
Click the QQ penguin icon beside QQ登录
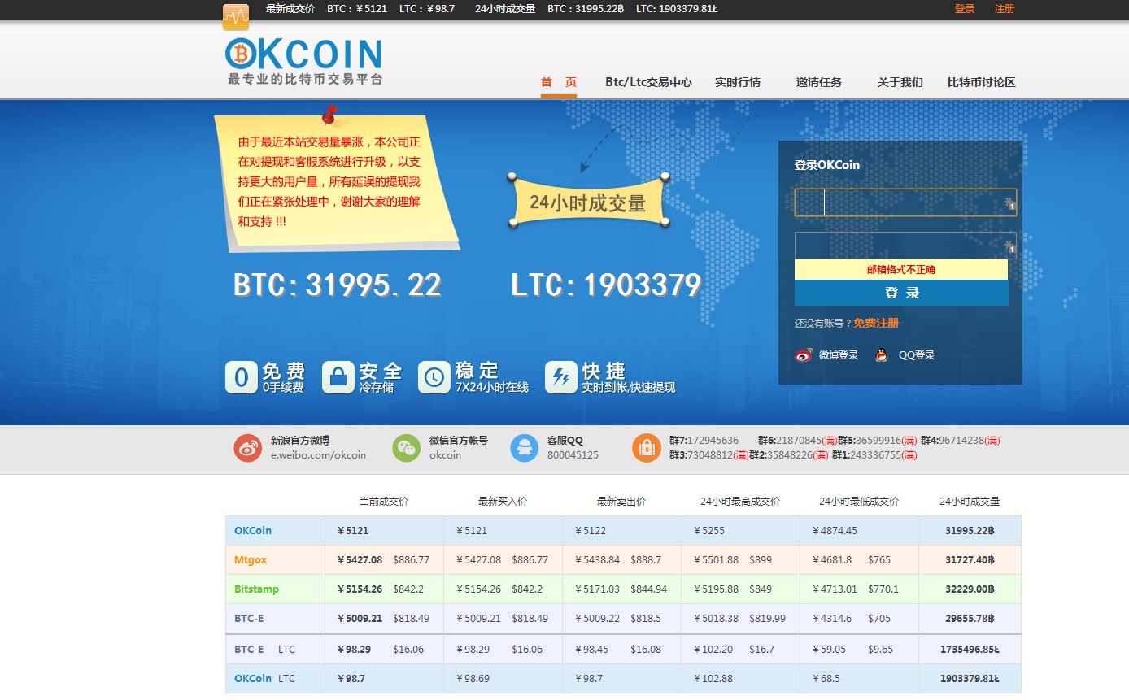coord(881,355)
